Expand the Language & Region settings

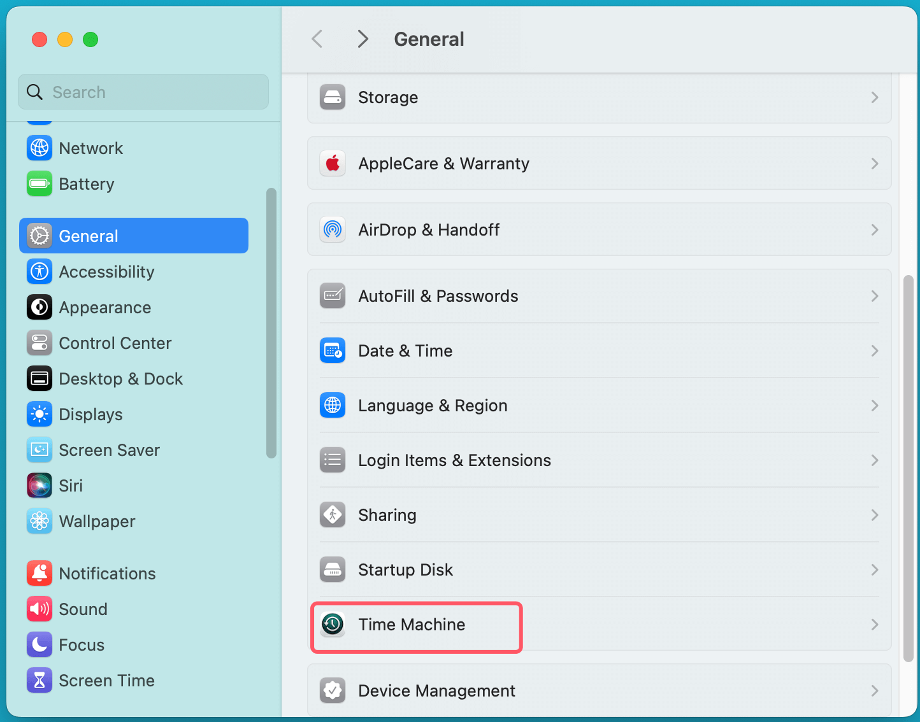[x=599, y=406]
